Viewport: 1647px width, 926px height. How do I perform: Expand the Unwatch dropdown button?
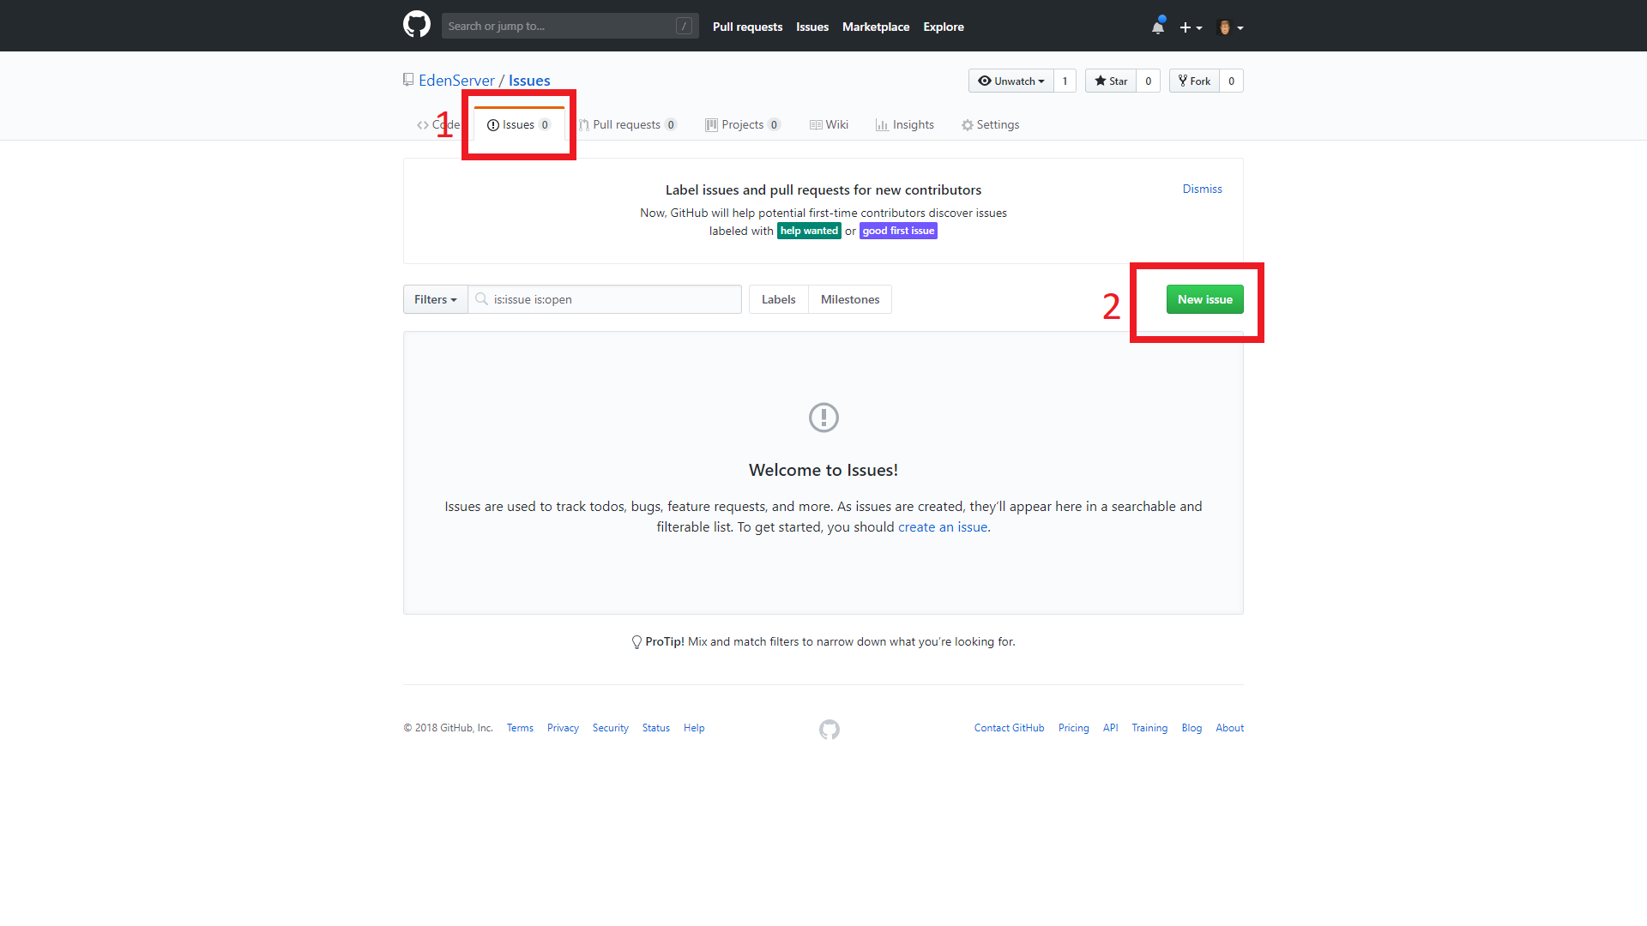click(1011, 81)
